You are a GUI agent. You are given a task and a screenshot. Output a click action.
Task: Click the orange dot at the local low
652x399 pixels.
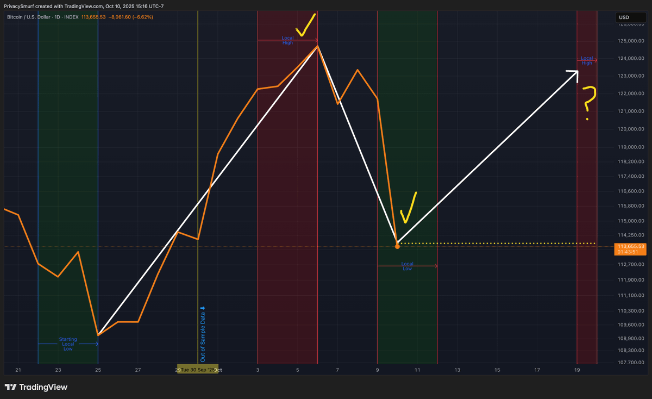point(397,246)
